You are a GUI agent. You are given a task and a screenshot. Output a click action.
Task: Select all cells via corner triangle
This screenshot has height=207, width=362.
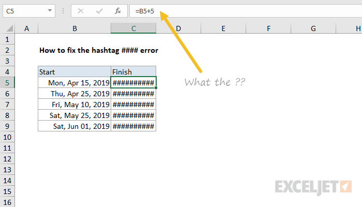tap(9, 28)
